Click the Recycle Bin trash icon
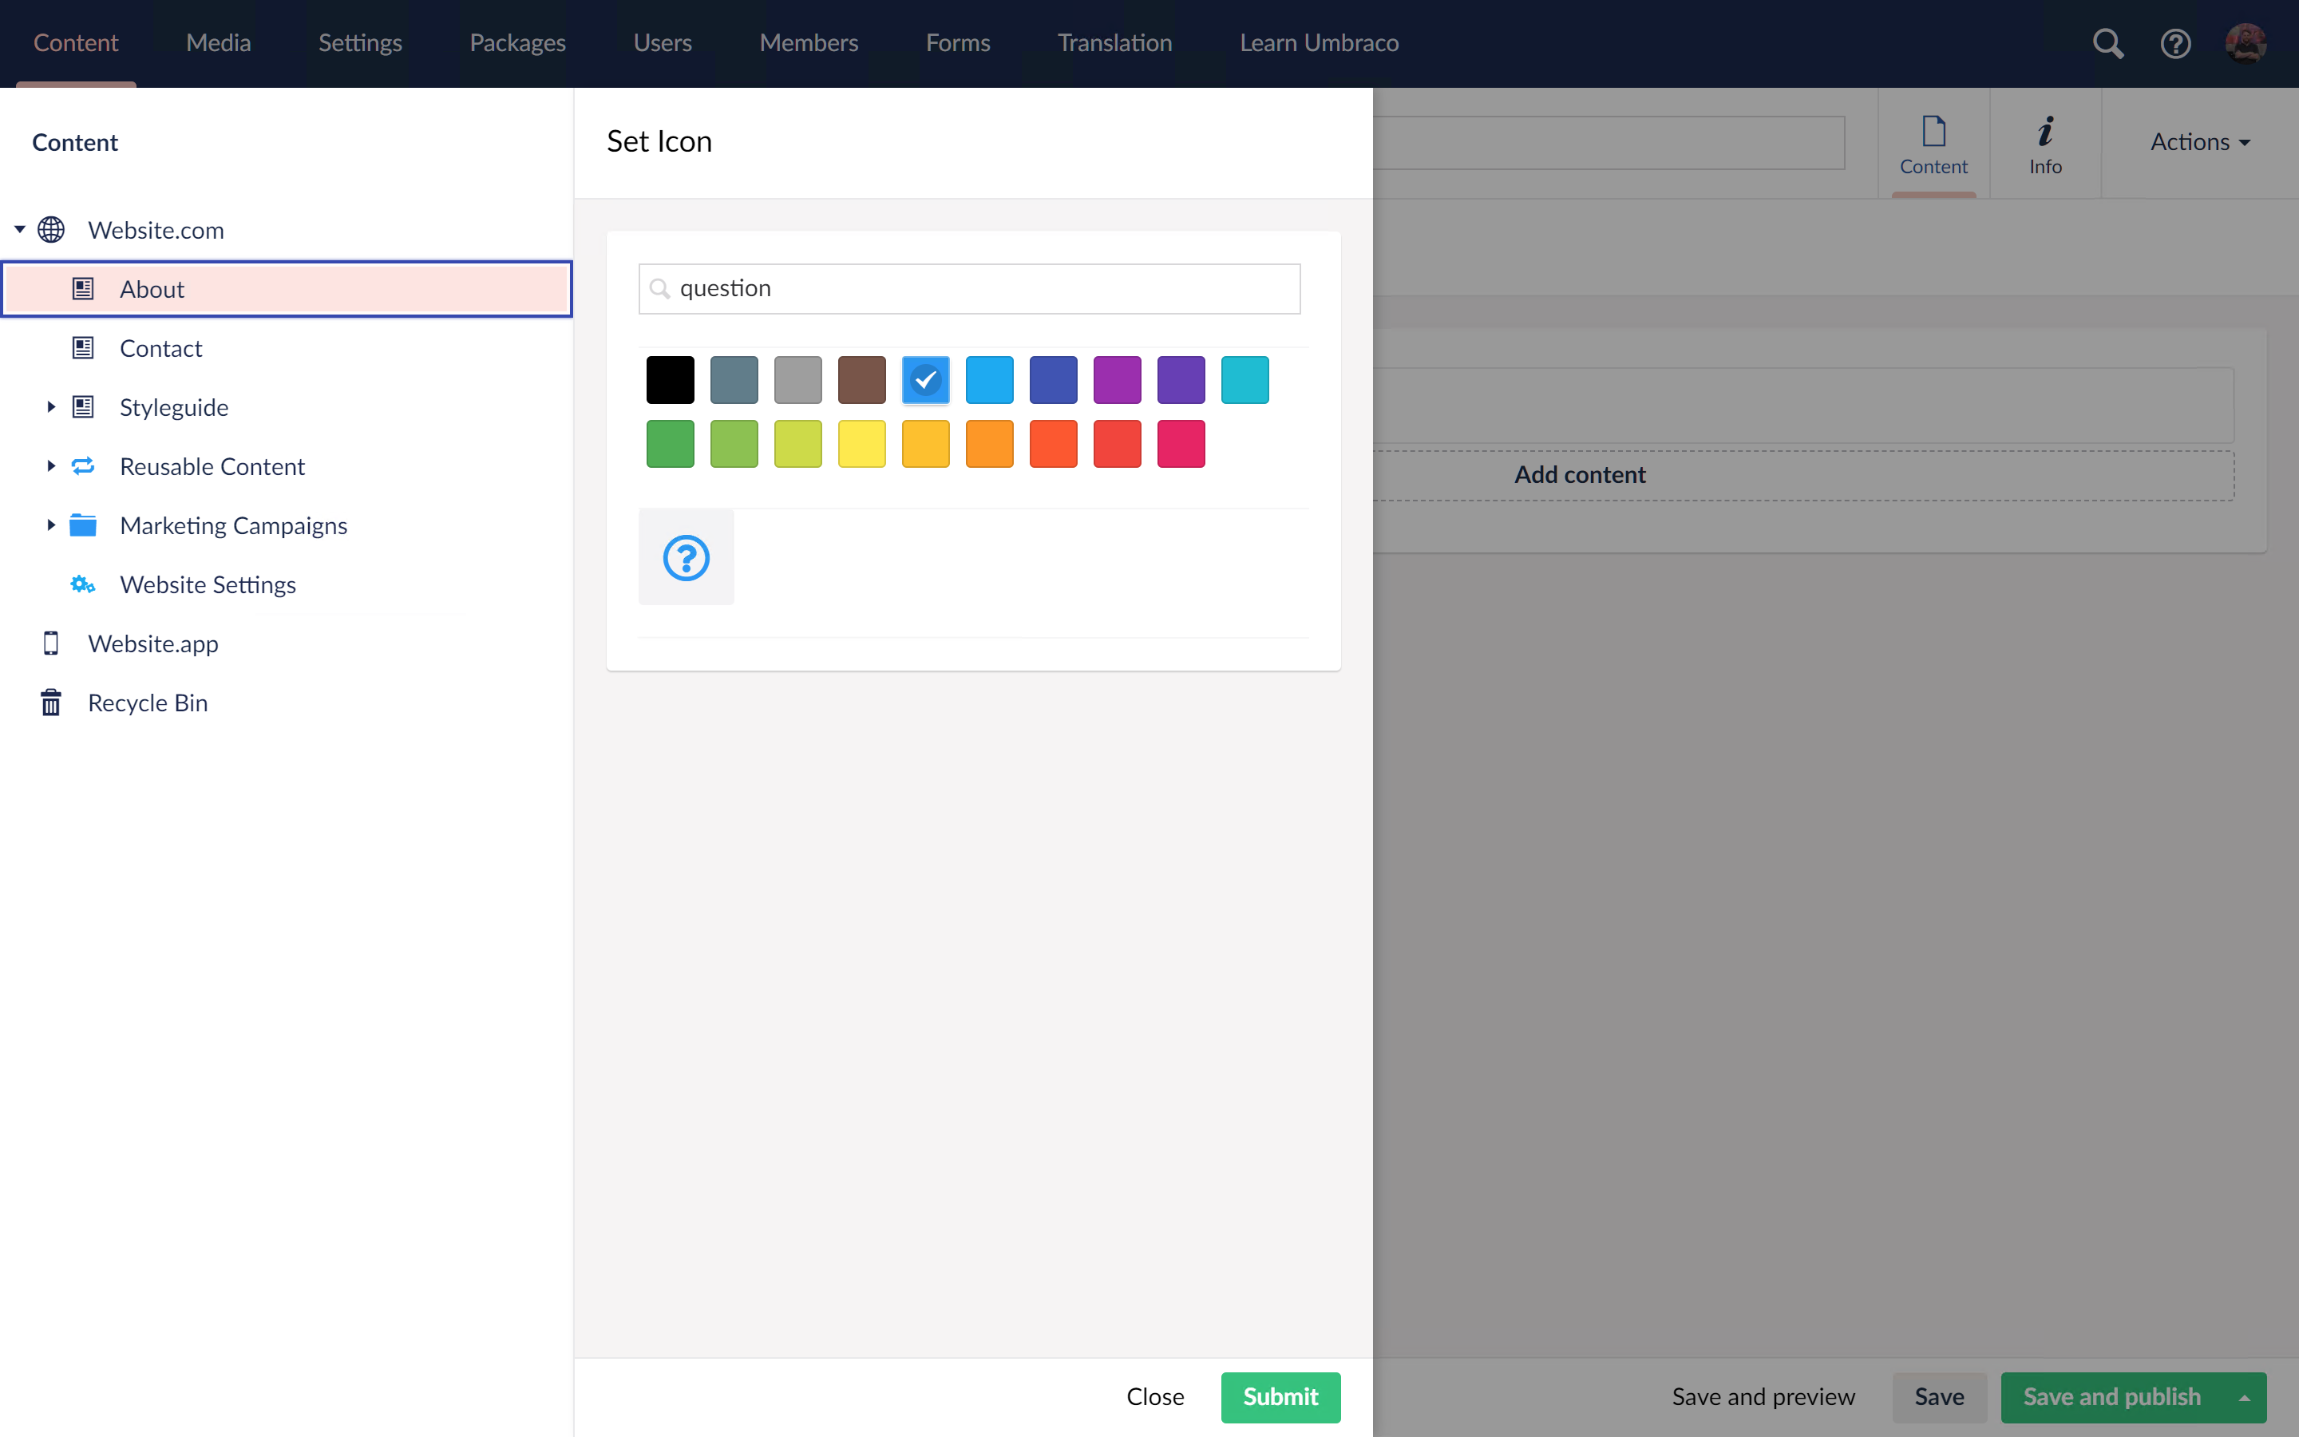The width and height of the screenshot is (2299, 1437). coord(51,703)
